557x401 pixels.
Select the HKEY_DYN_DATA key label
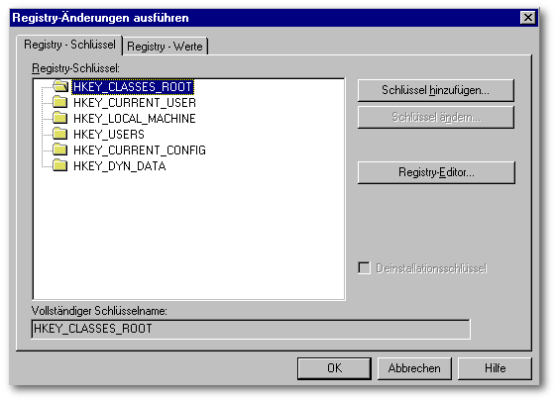click(x=119, y=166)
